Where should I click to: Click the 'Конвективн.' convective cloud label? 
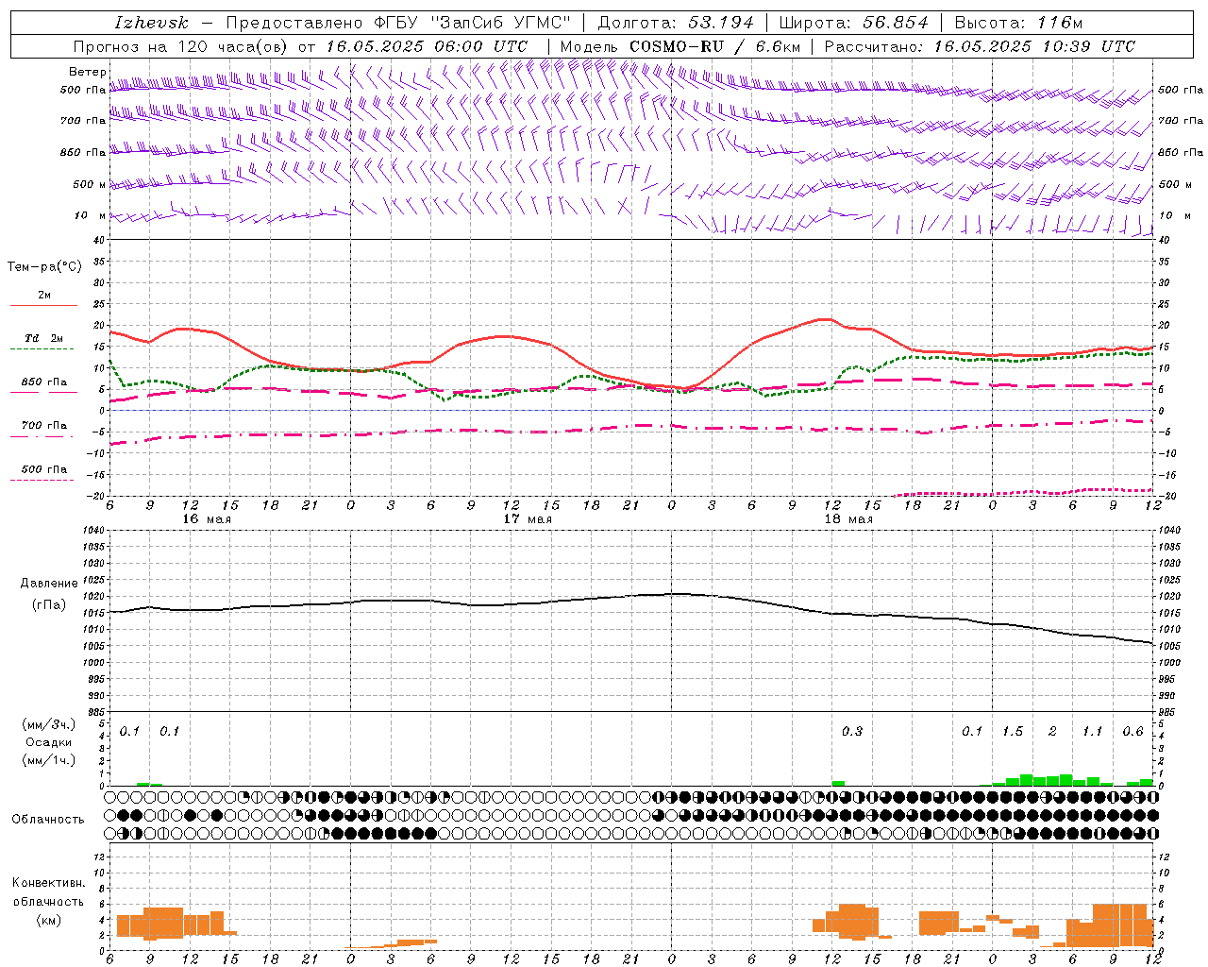(48, 883)
